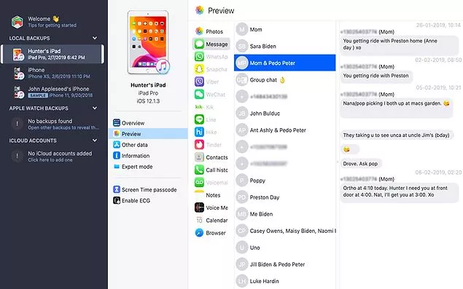Viewport: 463px width, 289px height.
Task: Open the John Bulduc conversation
Action: (285, 114)
